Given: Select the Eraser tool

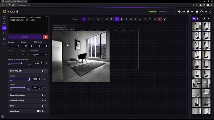Looking at the screenshot, I should (94, 19).
